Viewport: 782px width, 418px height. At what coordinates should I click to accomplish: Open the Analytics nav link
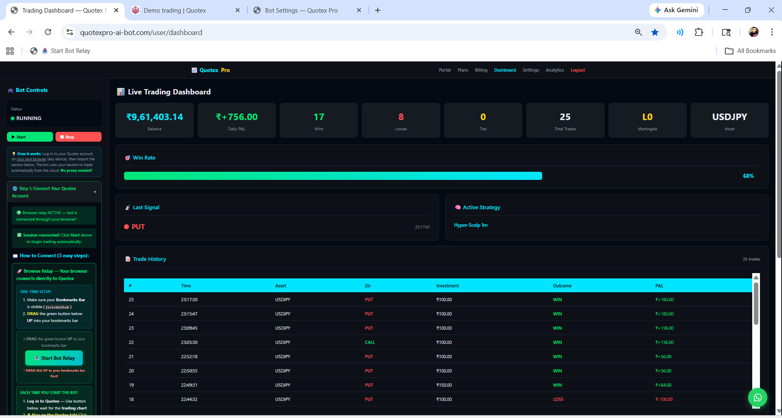point(555,70)
